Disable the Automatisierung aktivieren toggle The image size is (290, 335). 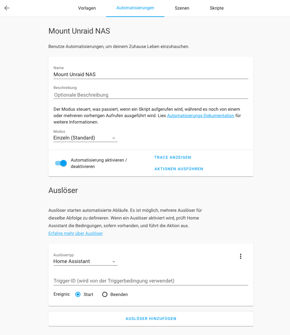click(61, 163)
